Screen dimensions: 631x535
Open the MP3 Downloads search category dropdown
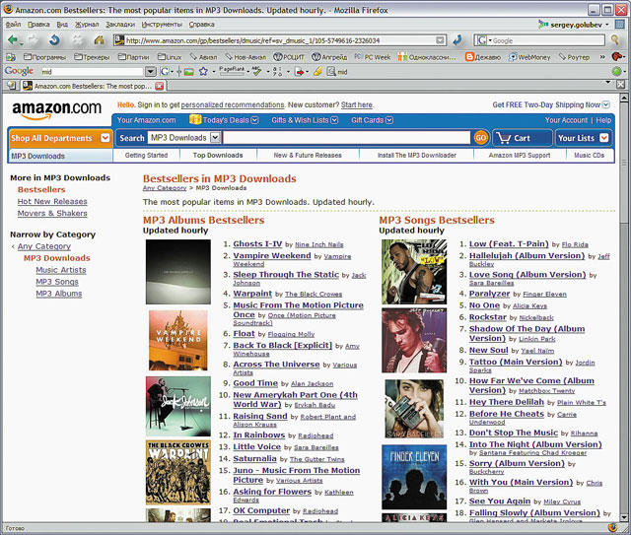coord(215,138)
